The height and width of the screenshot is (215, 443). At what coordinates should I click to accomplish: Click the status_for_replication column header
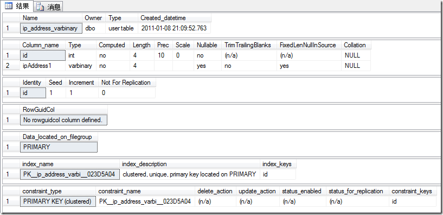pyautogui.click(x=358, y=191)
